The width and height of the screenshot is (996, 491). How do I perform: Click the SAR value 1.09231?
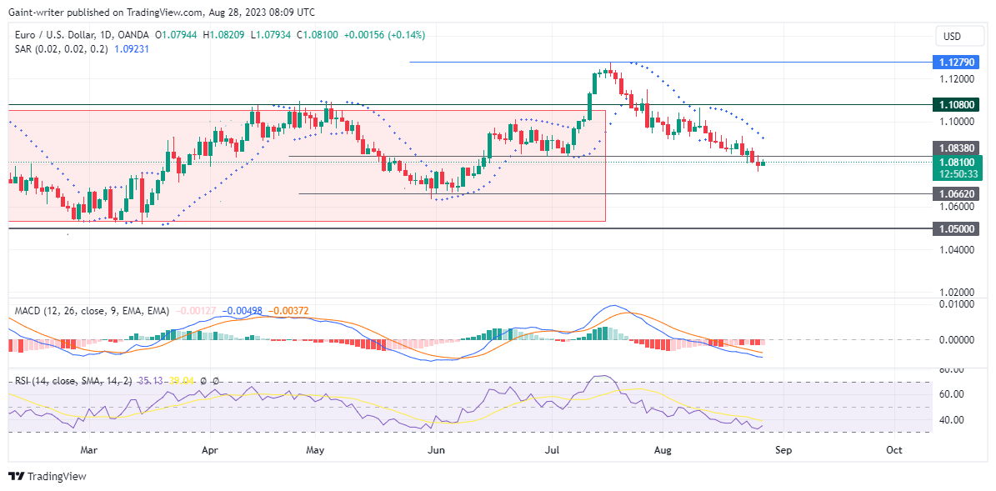[132, 48]
